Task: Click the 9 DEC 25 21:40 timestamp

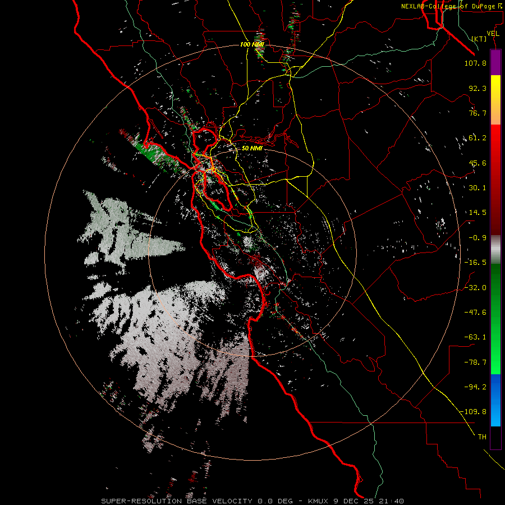Action: click(x=369, y=501)
